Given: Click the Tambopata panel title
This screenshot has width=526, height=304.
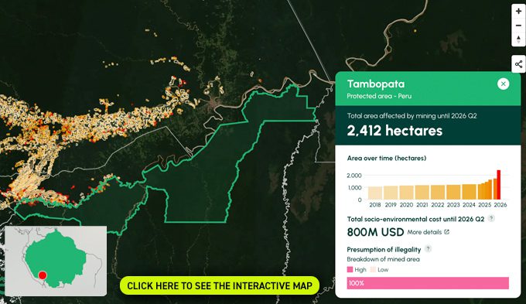Looking at the screenshot, I should pyautogui.click(x=376, y=84).
